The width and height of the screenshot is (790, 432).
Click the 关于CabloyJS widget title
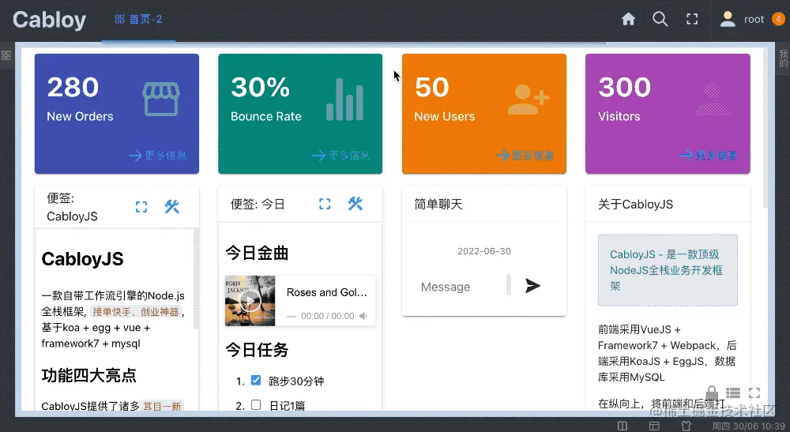pos(635,204)
